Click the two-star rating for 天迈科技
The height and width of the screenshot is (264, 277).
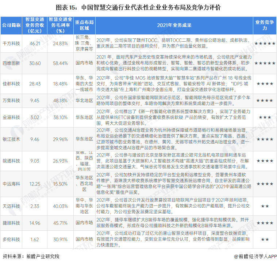click(x=265, y=206)
